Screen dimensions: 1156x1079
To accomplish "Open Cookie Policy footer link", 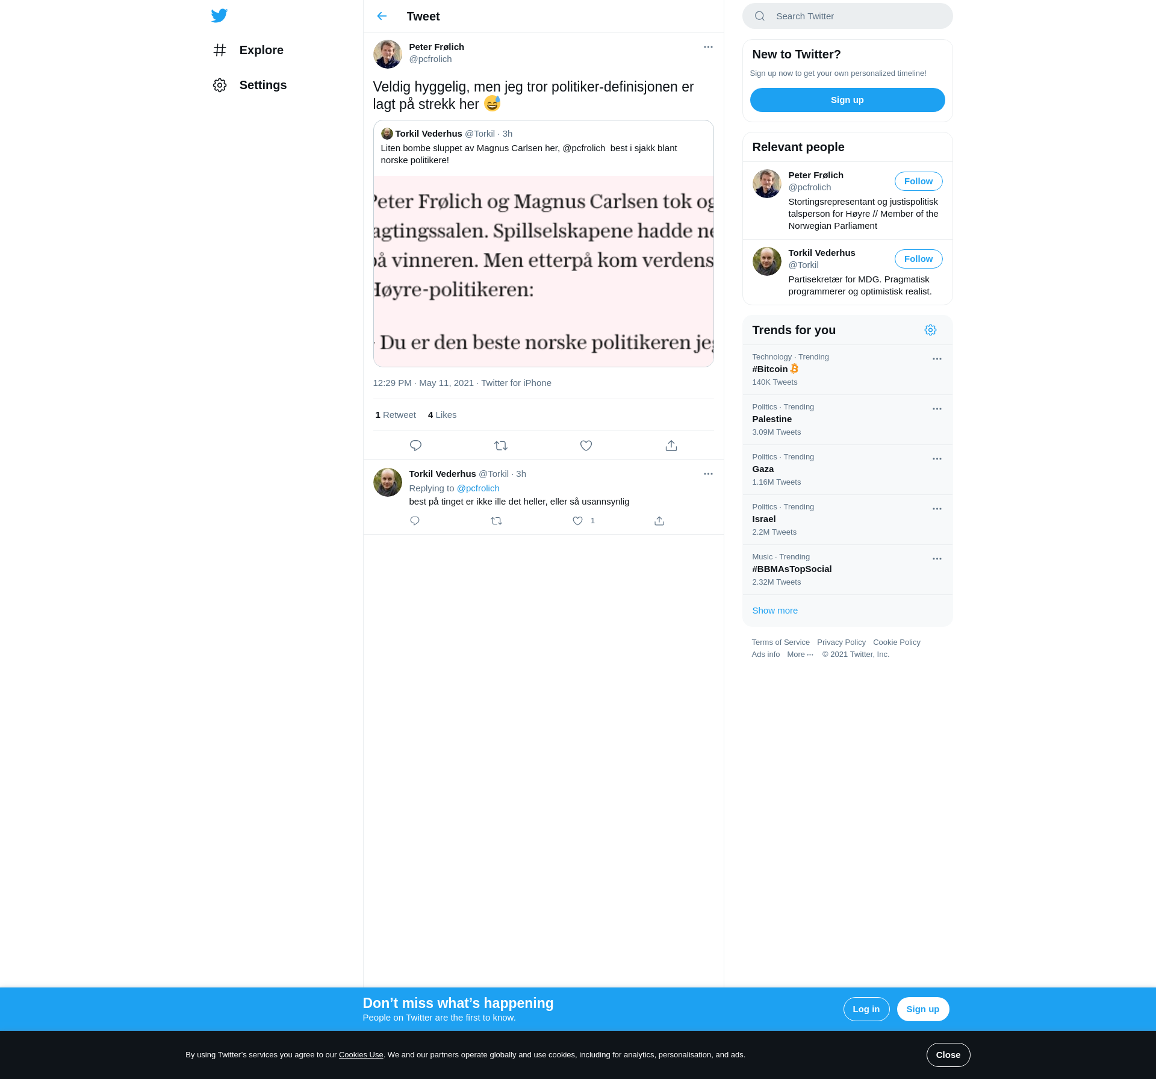I will coord(897,642).
